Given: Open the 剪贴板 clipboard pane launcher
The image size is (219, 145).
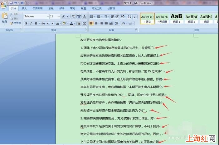Looking at the screenshot, I should 21,29.
